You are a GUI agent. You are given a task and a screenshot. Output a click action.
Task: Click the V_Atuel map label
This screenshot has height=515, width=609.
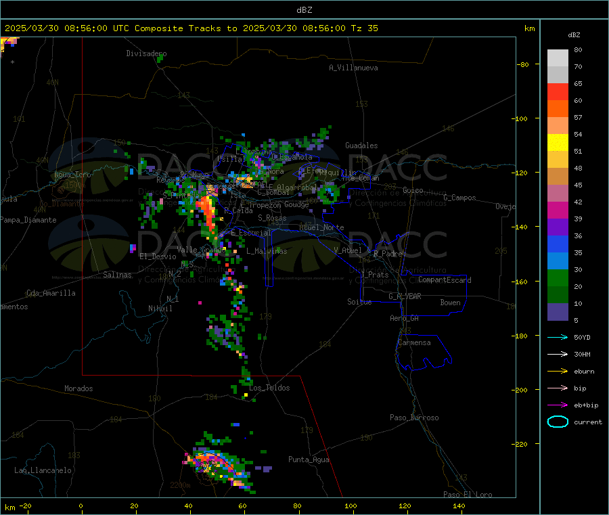(348, 250)
